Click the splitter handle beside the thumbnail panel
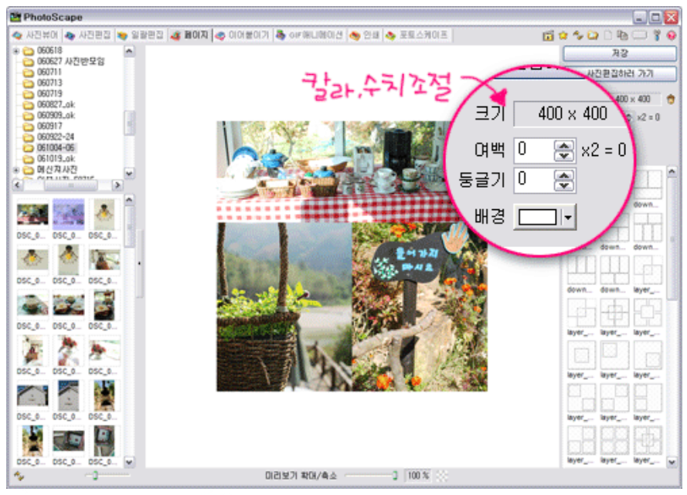The width and height of the screenshot is (687, 495). tap(139, 263)
